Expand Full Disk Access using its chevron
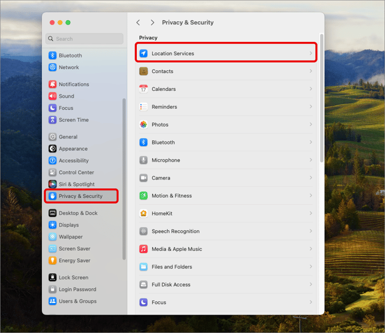This screenshot has width=385, height=333. 311,284
